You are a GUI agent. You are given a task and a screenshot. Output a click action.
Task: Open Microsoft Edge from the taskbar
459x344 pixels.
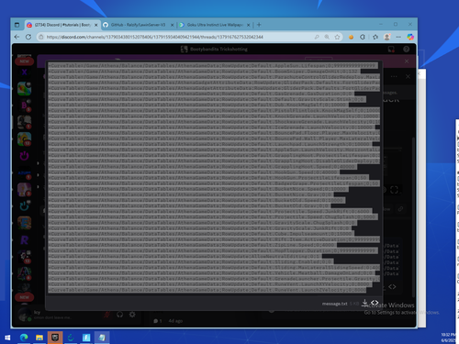coord(24,338)
